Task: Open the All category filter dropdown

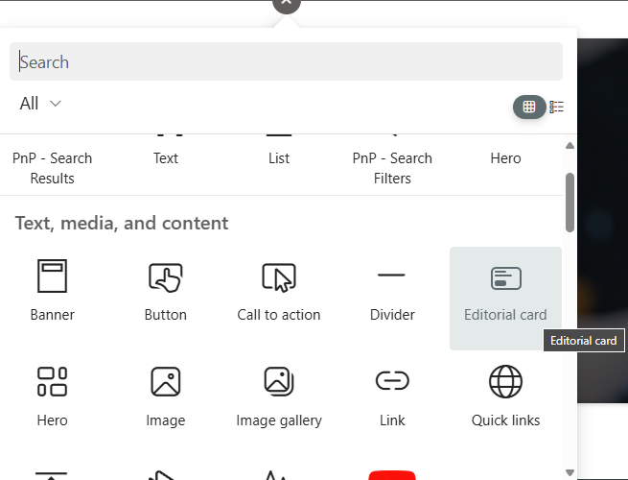Action: click(x=40, y=104)
